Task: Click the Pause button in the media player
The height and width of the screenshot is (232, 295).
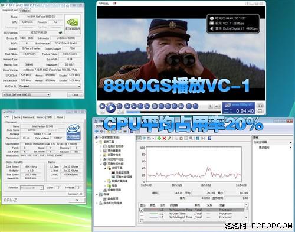Action: pyautogui.click(x=119, y=106)
